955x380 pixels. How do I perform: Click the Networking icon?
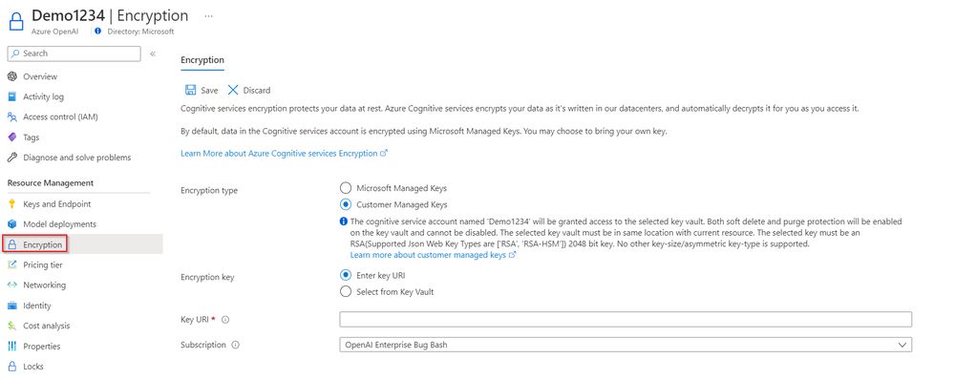pos(12,285)
